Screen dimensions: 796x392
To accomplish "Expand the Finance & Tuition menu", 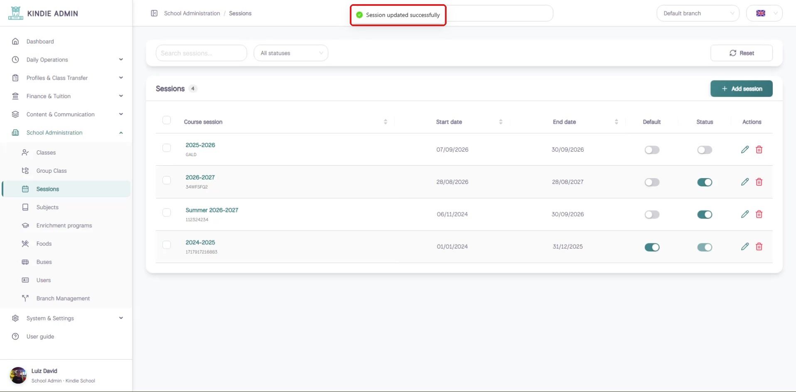I will point(66,96).
